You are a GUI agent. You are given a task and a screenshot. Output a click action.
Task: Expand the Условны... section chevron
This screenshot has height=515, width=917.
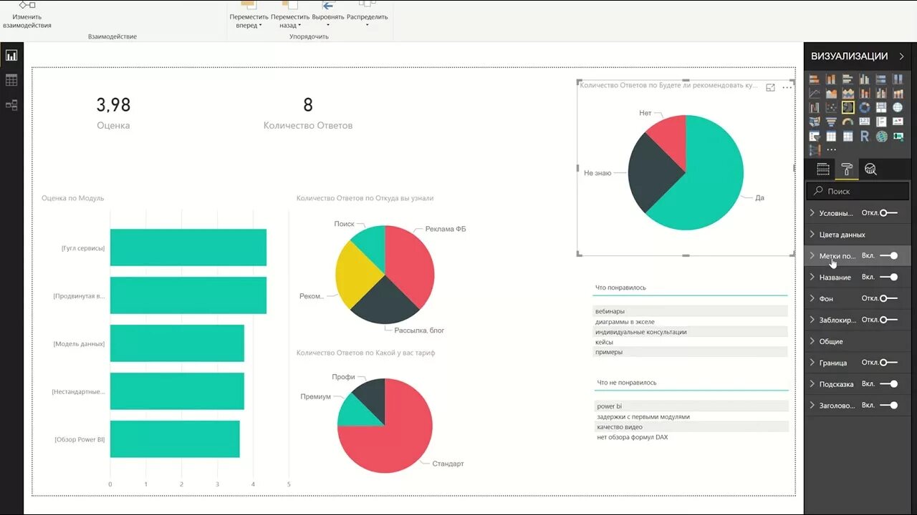click(812, 212)
